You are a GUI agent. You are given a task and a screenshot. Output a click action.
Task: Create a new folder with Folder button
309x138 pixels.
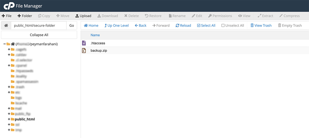pyautogui.click(x=25, y=16)
